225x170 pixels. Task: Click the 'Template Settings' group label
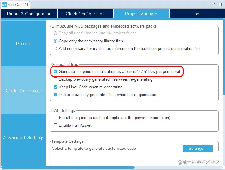point(67,141)
